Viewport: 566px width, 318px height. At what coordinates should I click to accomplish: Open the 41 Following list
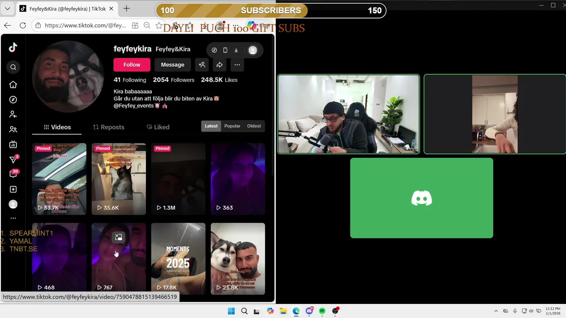130,80
